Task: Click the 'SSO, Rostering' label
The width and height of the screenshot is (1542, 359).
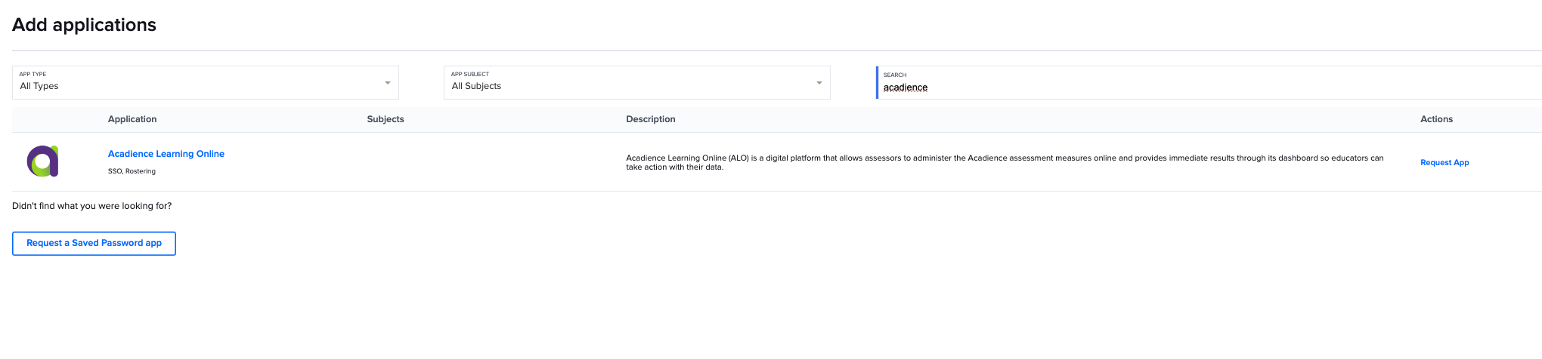Action: click(132, 171)
